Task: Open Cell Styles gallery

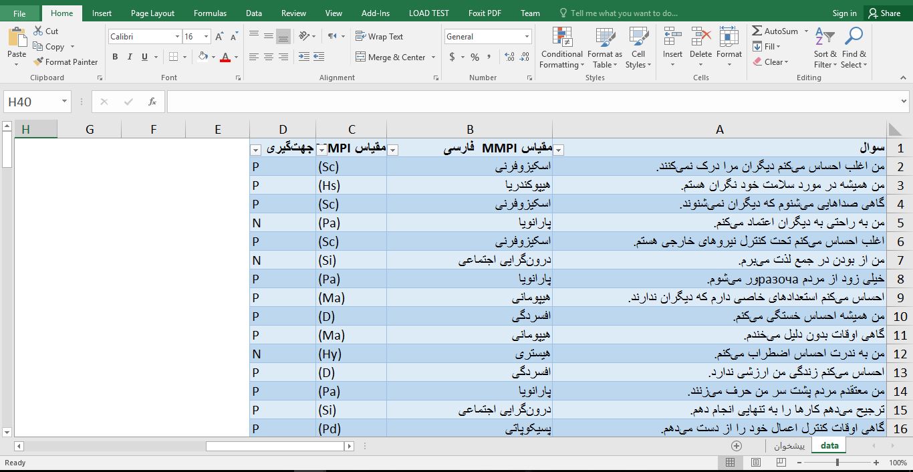Action: pyautogui.click(x=638, y=48)
